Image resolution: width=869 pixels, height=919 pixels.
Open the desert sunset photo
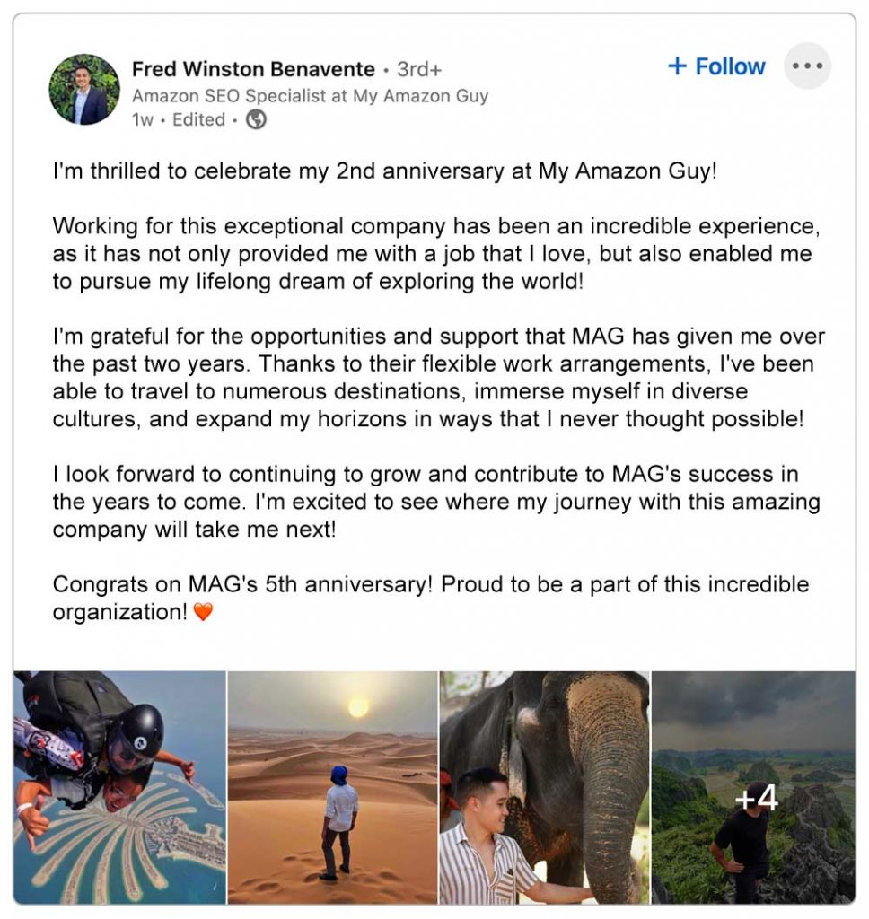332,787
